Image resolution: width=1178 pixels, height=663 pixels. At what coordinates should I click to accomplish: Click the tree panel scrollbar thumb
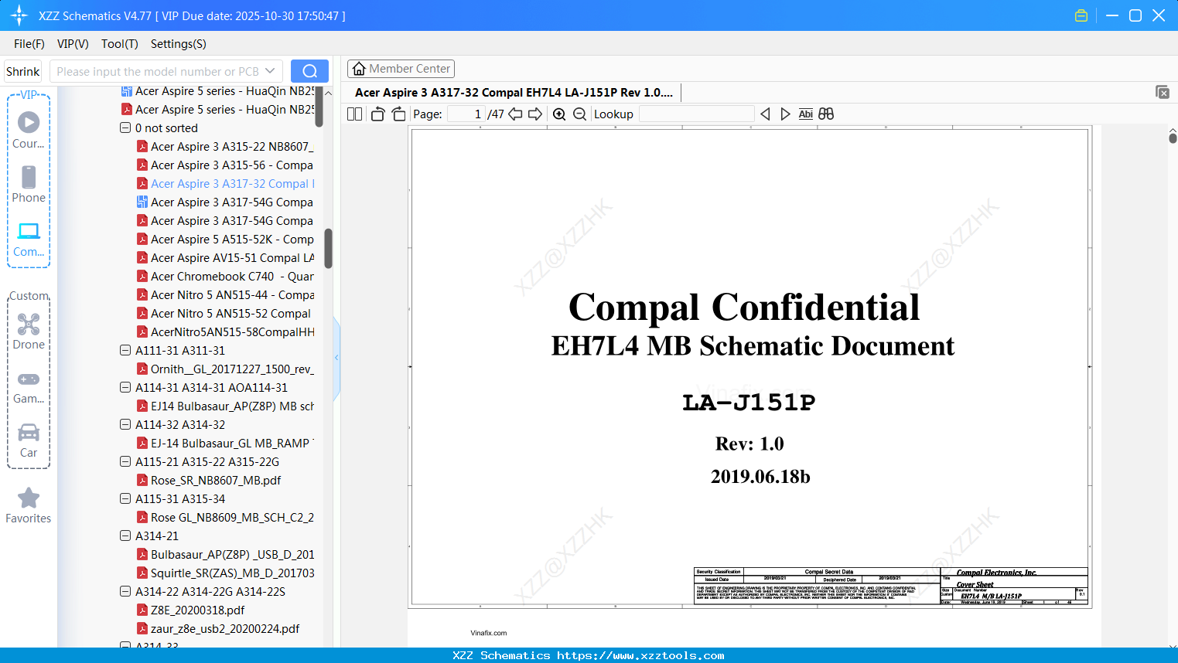[328, 248]
